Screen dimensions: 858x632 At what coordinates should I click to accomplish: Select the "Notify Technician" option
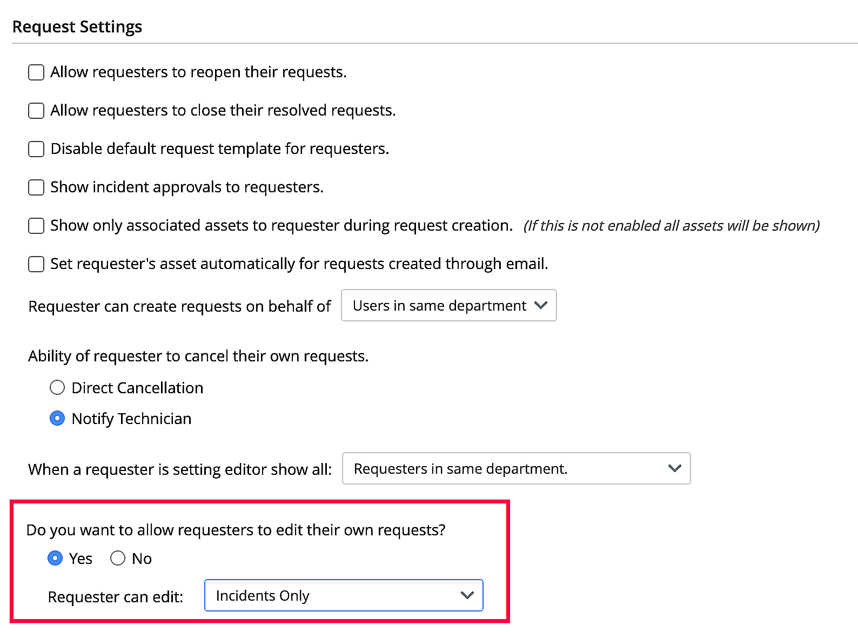pyautogui.click(x=57, y=418)
